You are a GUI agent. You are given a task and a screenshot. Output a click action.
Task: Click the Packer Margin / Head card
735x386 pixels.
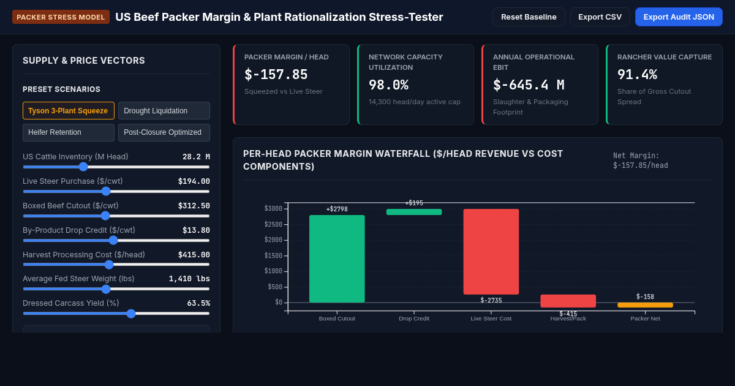tap(291, 85)
